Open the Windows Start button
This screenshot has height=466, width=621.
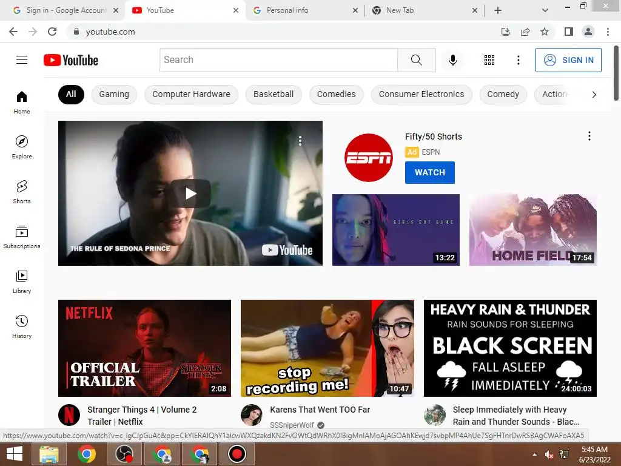click(15, 454)
